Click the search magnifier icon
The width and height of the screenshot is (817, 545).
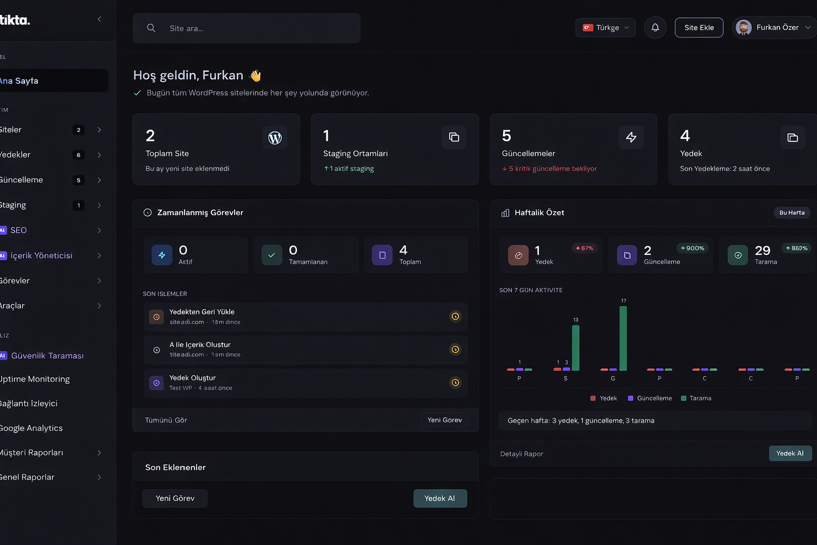(151, 28)
